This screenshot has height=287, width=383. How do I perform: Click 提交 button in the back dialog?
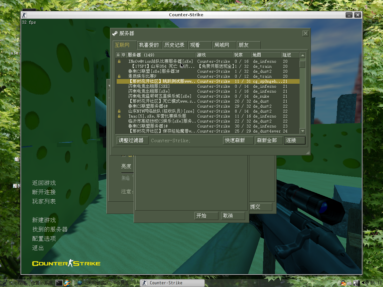point(260,207)
